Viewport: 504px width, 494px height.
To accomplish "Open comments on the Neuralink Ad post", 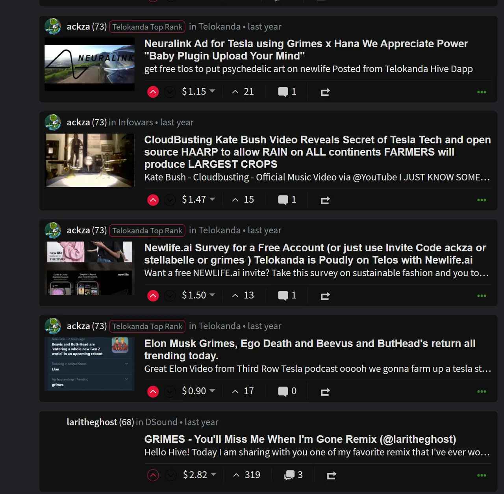I will [x=287, y=92].
